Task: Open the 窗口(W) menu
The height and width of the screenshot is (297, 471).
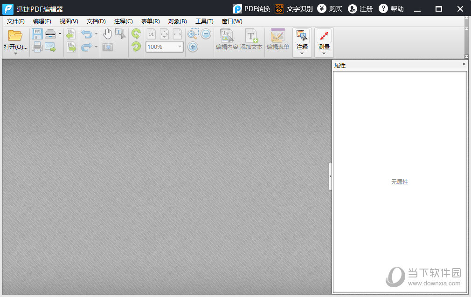Action: point(232,21)
